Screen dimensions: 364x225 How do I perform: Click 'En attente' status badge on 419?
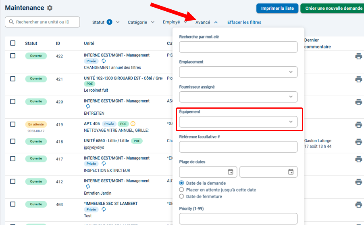pos(36,124)
